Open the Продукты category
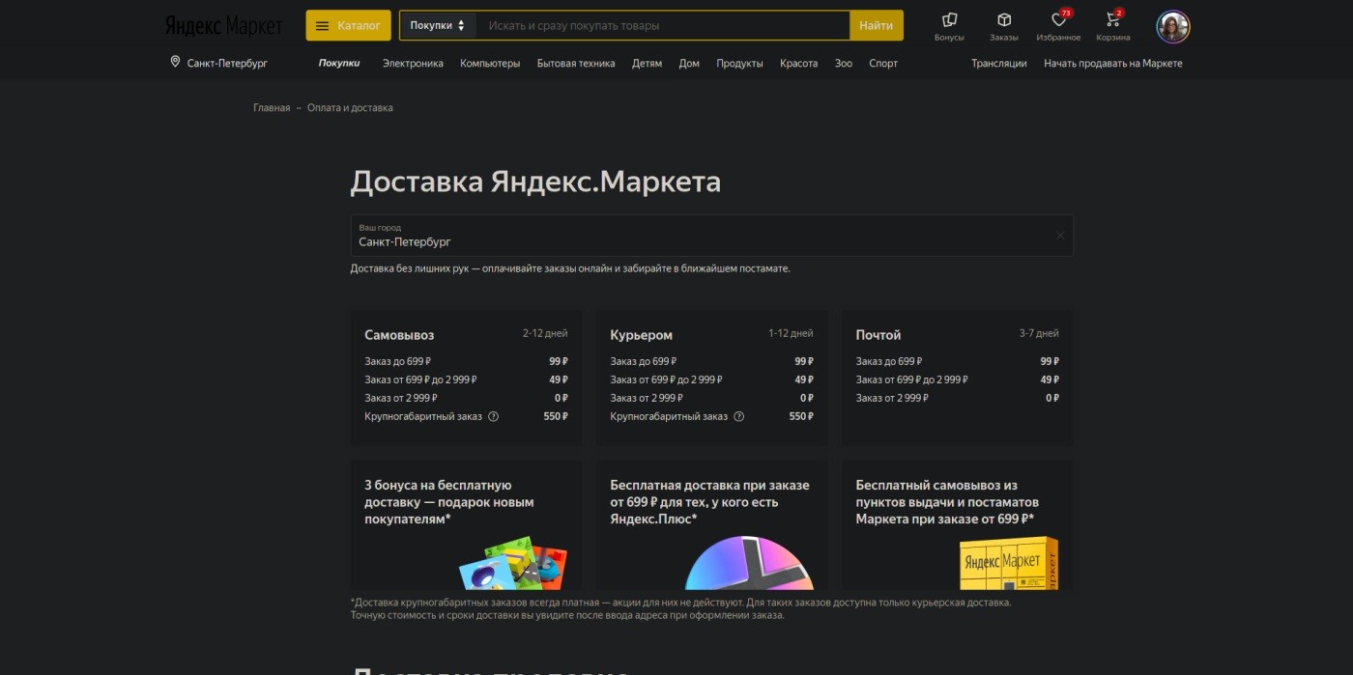Viewport: 1353px width, 675px height. click(x=739, y=63)
